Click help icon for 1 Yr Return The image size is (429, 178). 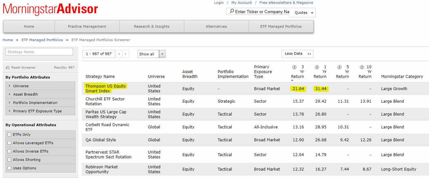(x=317, y=67)
